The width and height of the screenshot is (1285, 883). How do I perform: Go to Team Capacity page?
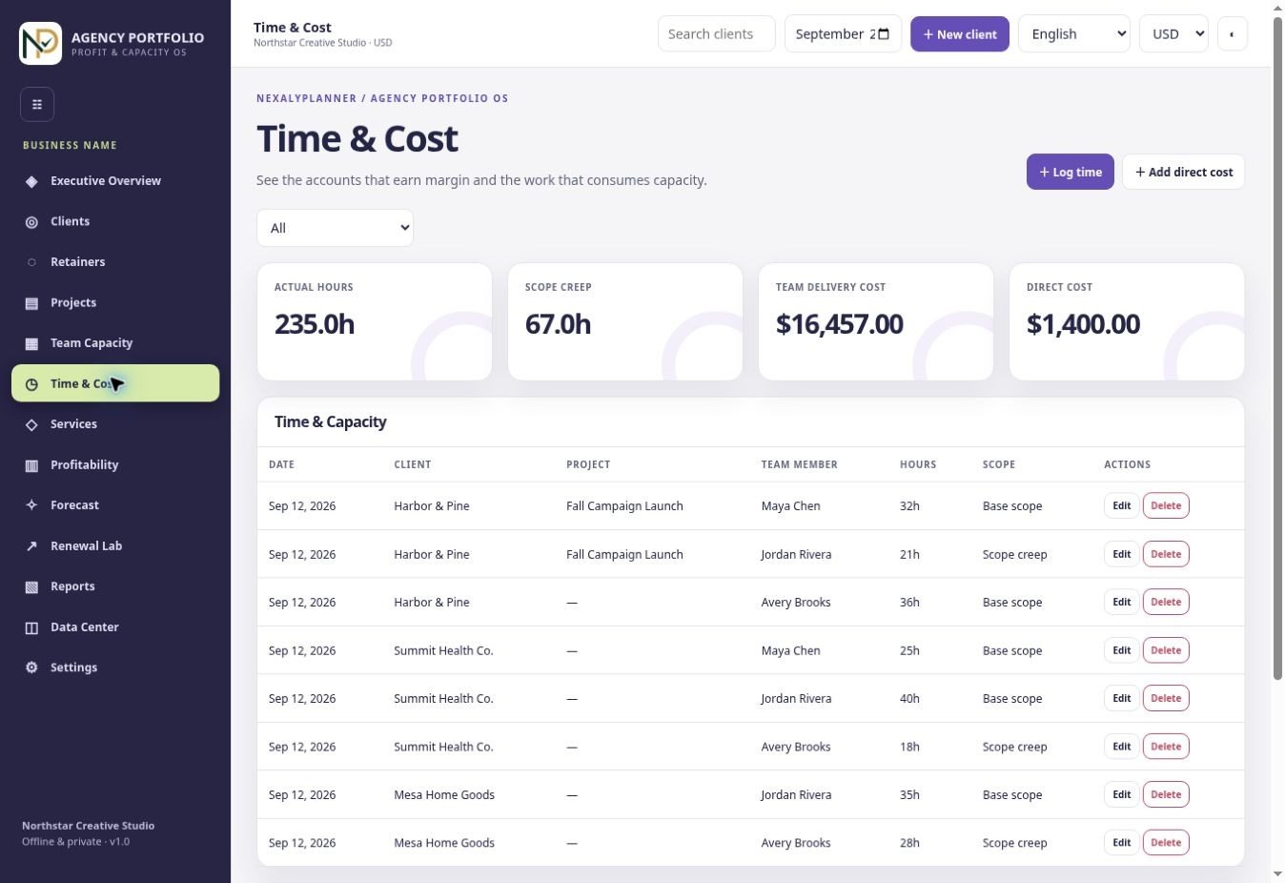pos(115,343)
